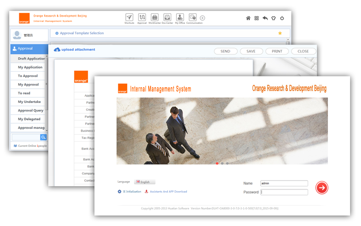The width and height of the screenshot is (361, 226).
Task: Click the Approval icon in top toolbar
Action: [x=142, y=18]
